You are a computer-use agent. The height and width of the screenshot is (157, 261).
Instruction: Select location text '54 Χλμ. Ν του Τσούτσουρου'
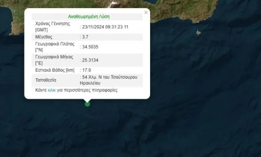pyautogui.click(x=110, y=77)
